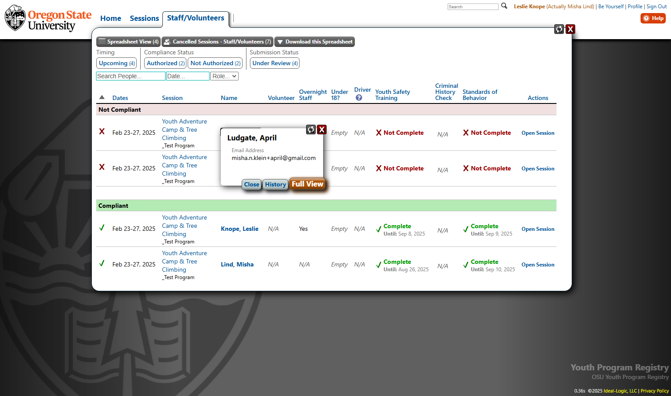
Task: Refresh the main Staff/Volunteers panel
Action: click(559, 29)
